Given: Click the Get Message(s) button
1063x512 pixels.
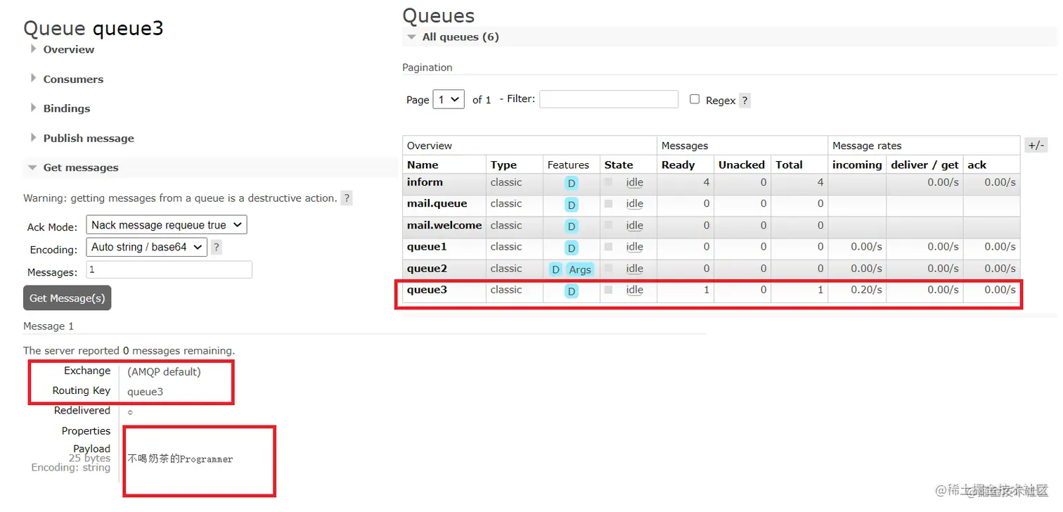Looking at the screenshot, I should tap(67, 297).
